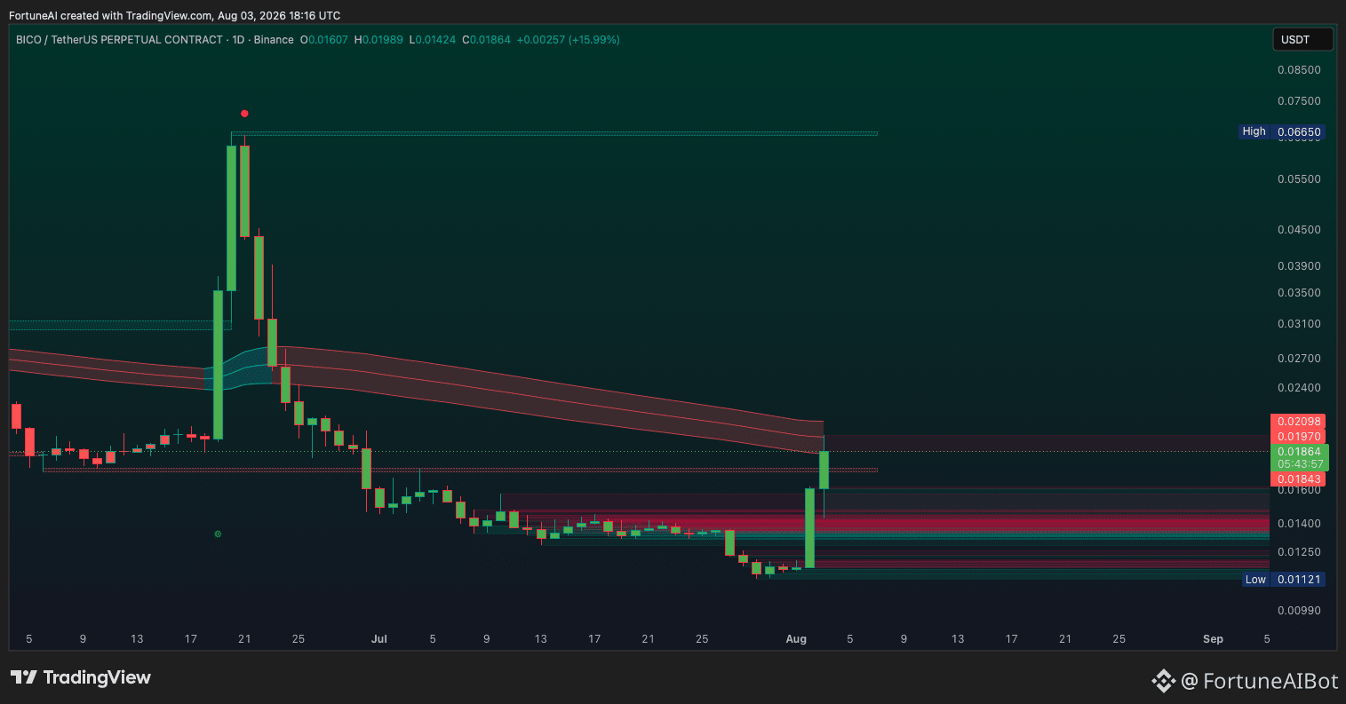1346x704 pixels.
Task: Click the Aug label on the time axis
Action: tap(796, 638)
